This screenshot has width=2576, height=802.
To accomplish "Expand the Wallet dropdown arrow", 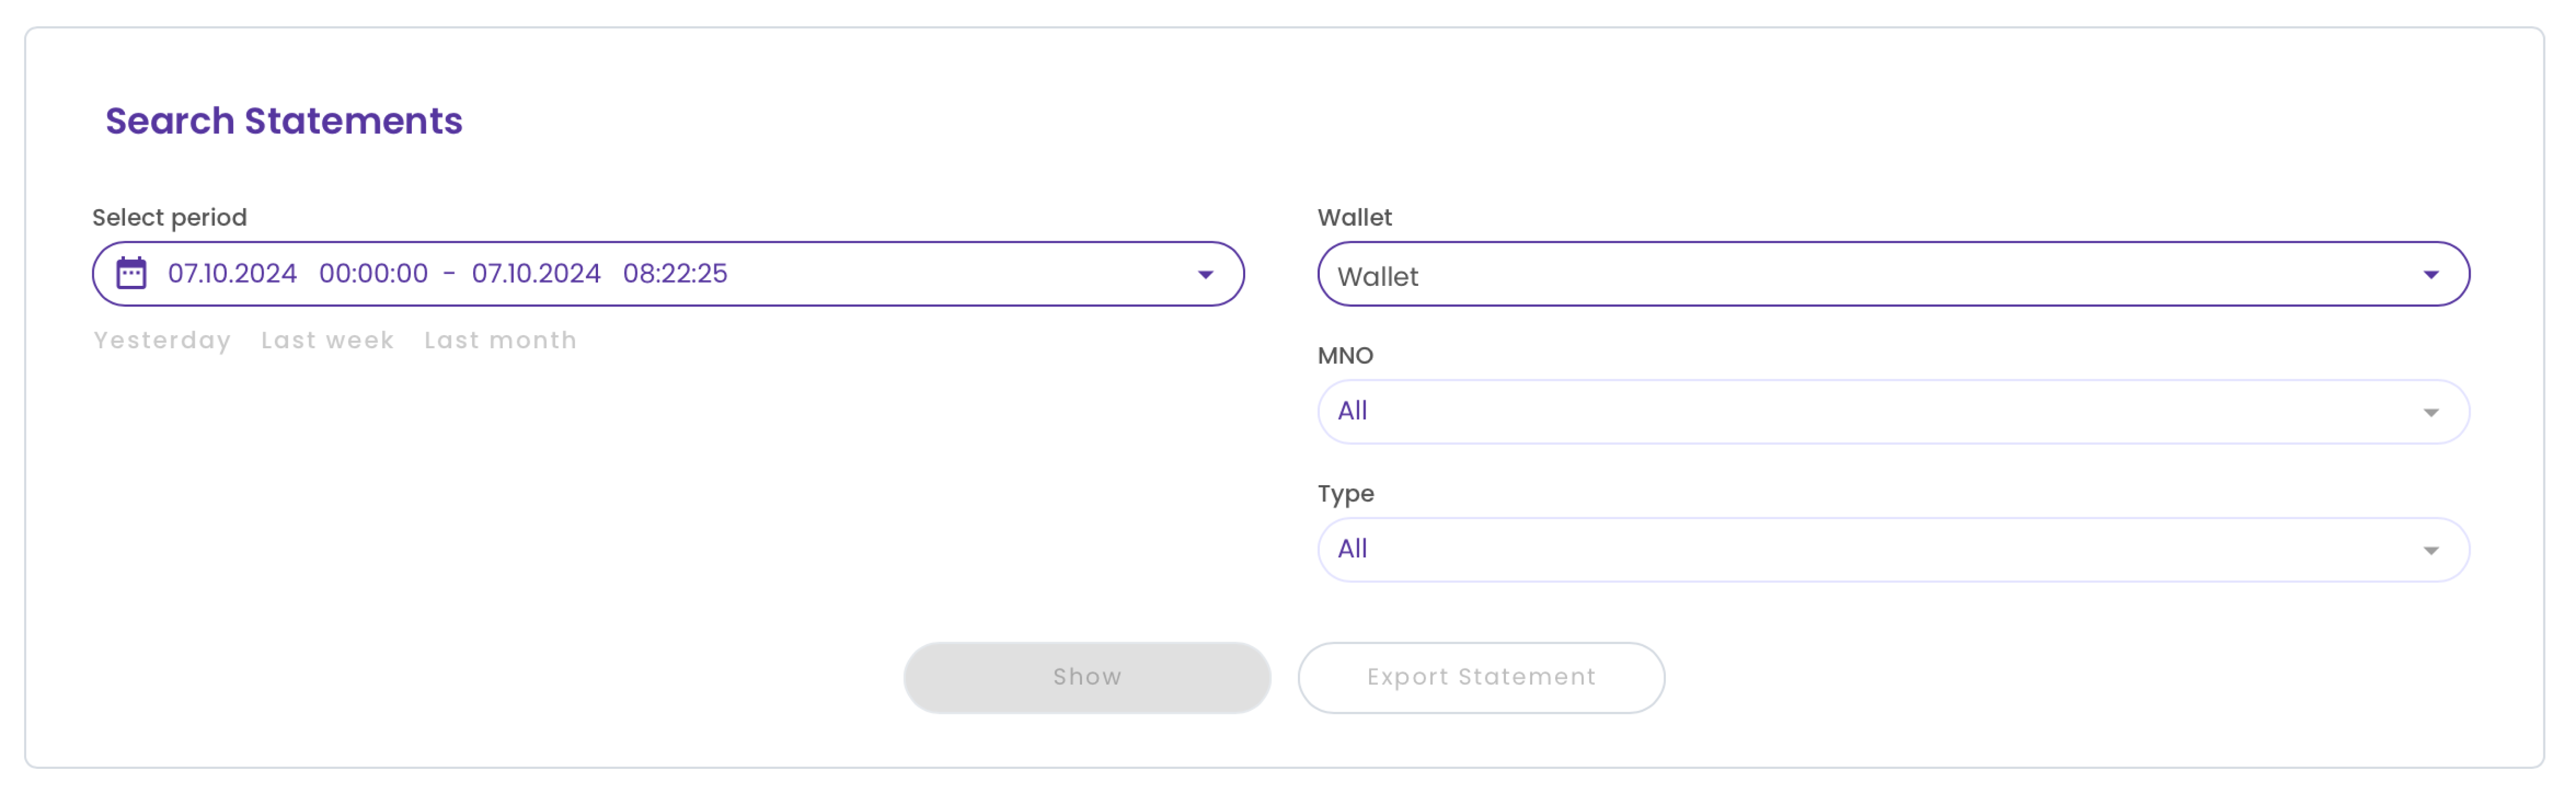I will pos(2430,275).
